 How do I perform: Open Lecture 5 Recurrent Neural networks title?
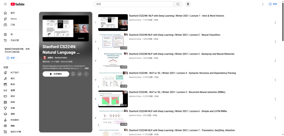coord(177,92)
